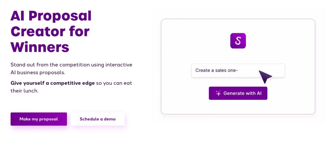Image resolution: width=331 pixels, height=143 pixels.
Task: Click the 'AI business proposals.' text line
Action: point(38,72)
